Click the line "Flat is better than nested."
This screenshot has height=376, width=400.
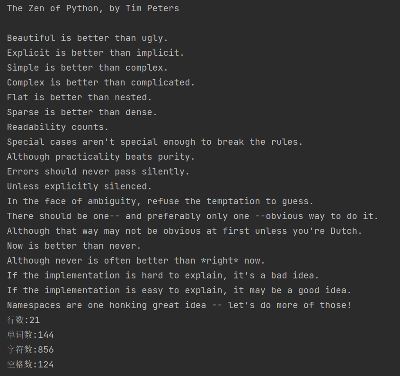(x=79, y=97)
